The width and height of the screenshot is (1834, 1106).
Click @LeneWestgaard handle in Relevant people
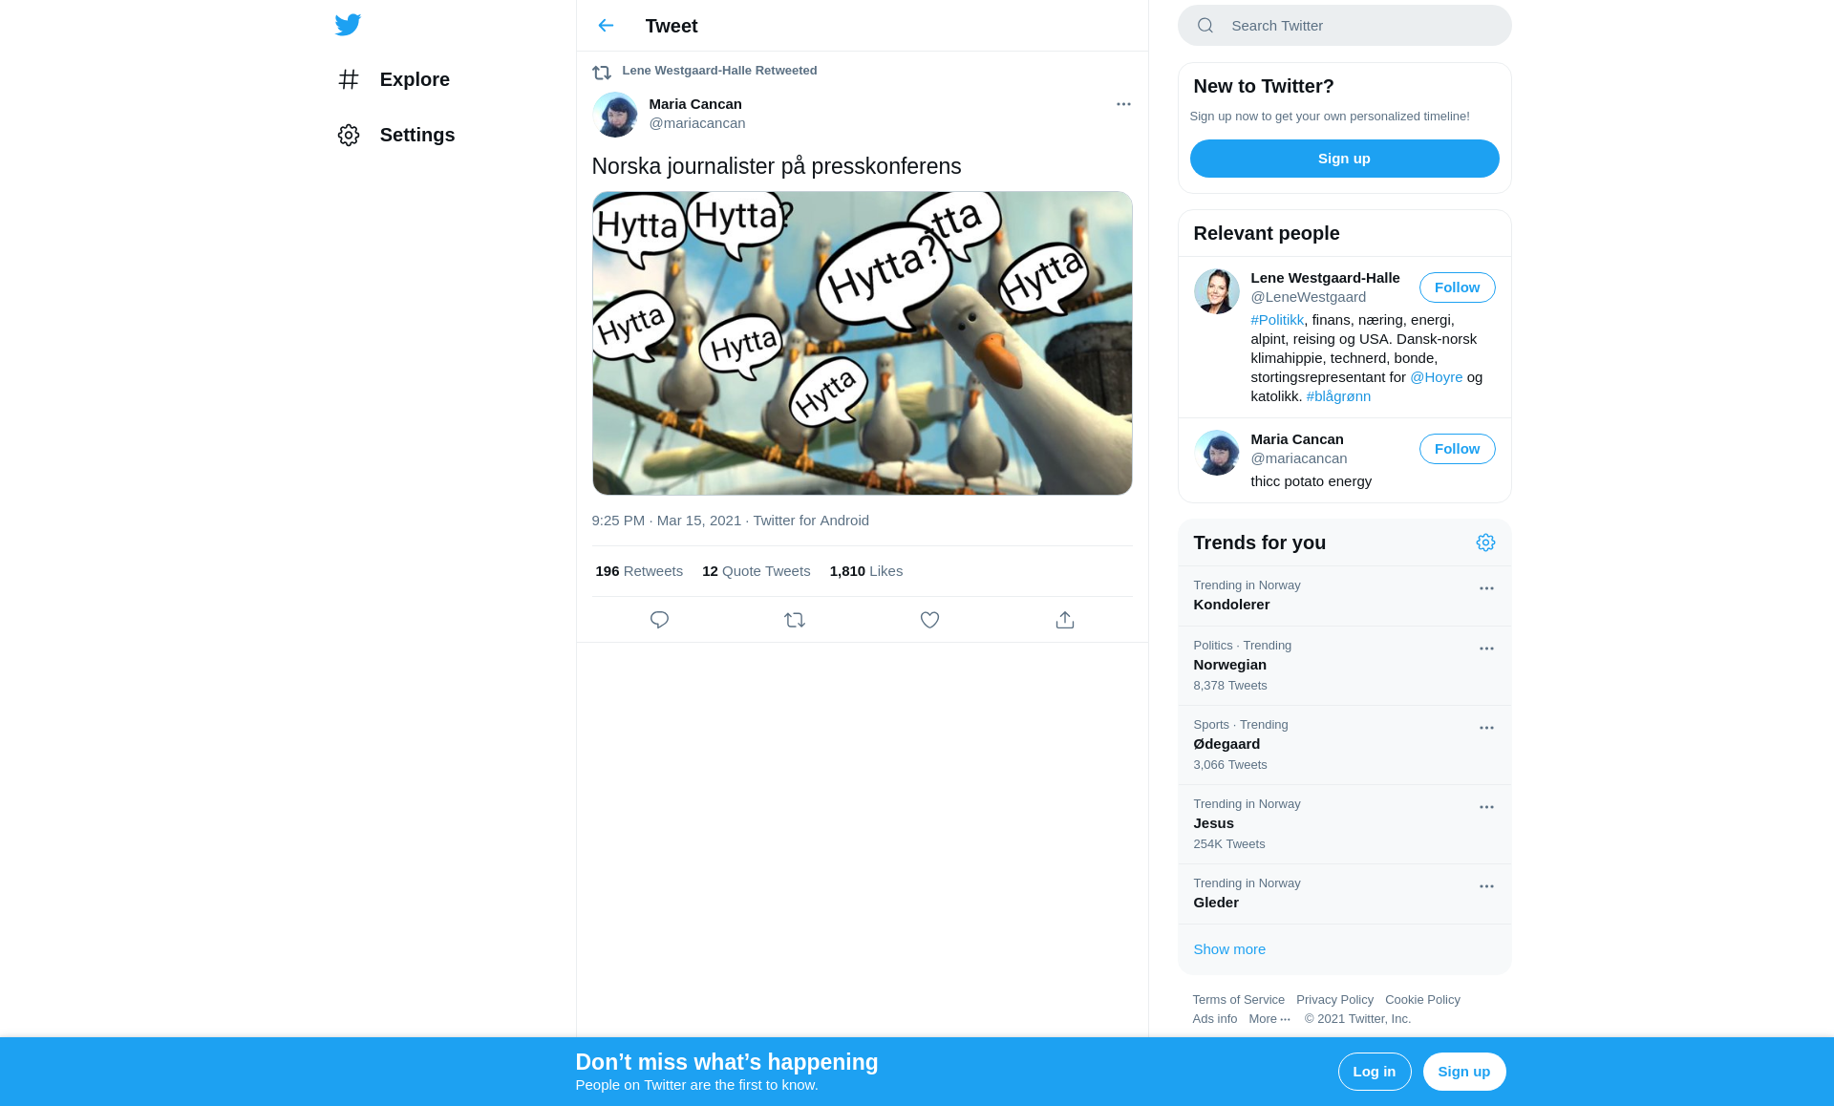tap(1308, 297)
